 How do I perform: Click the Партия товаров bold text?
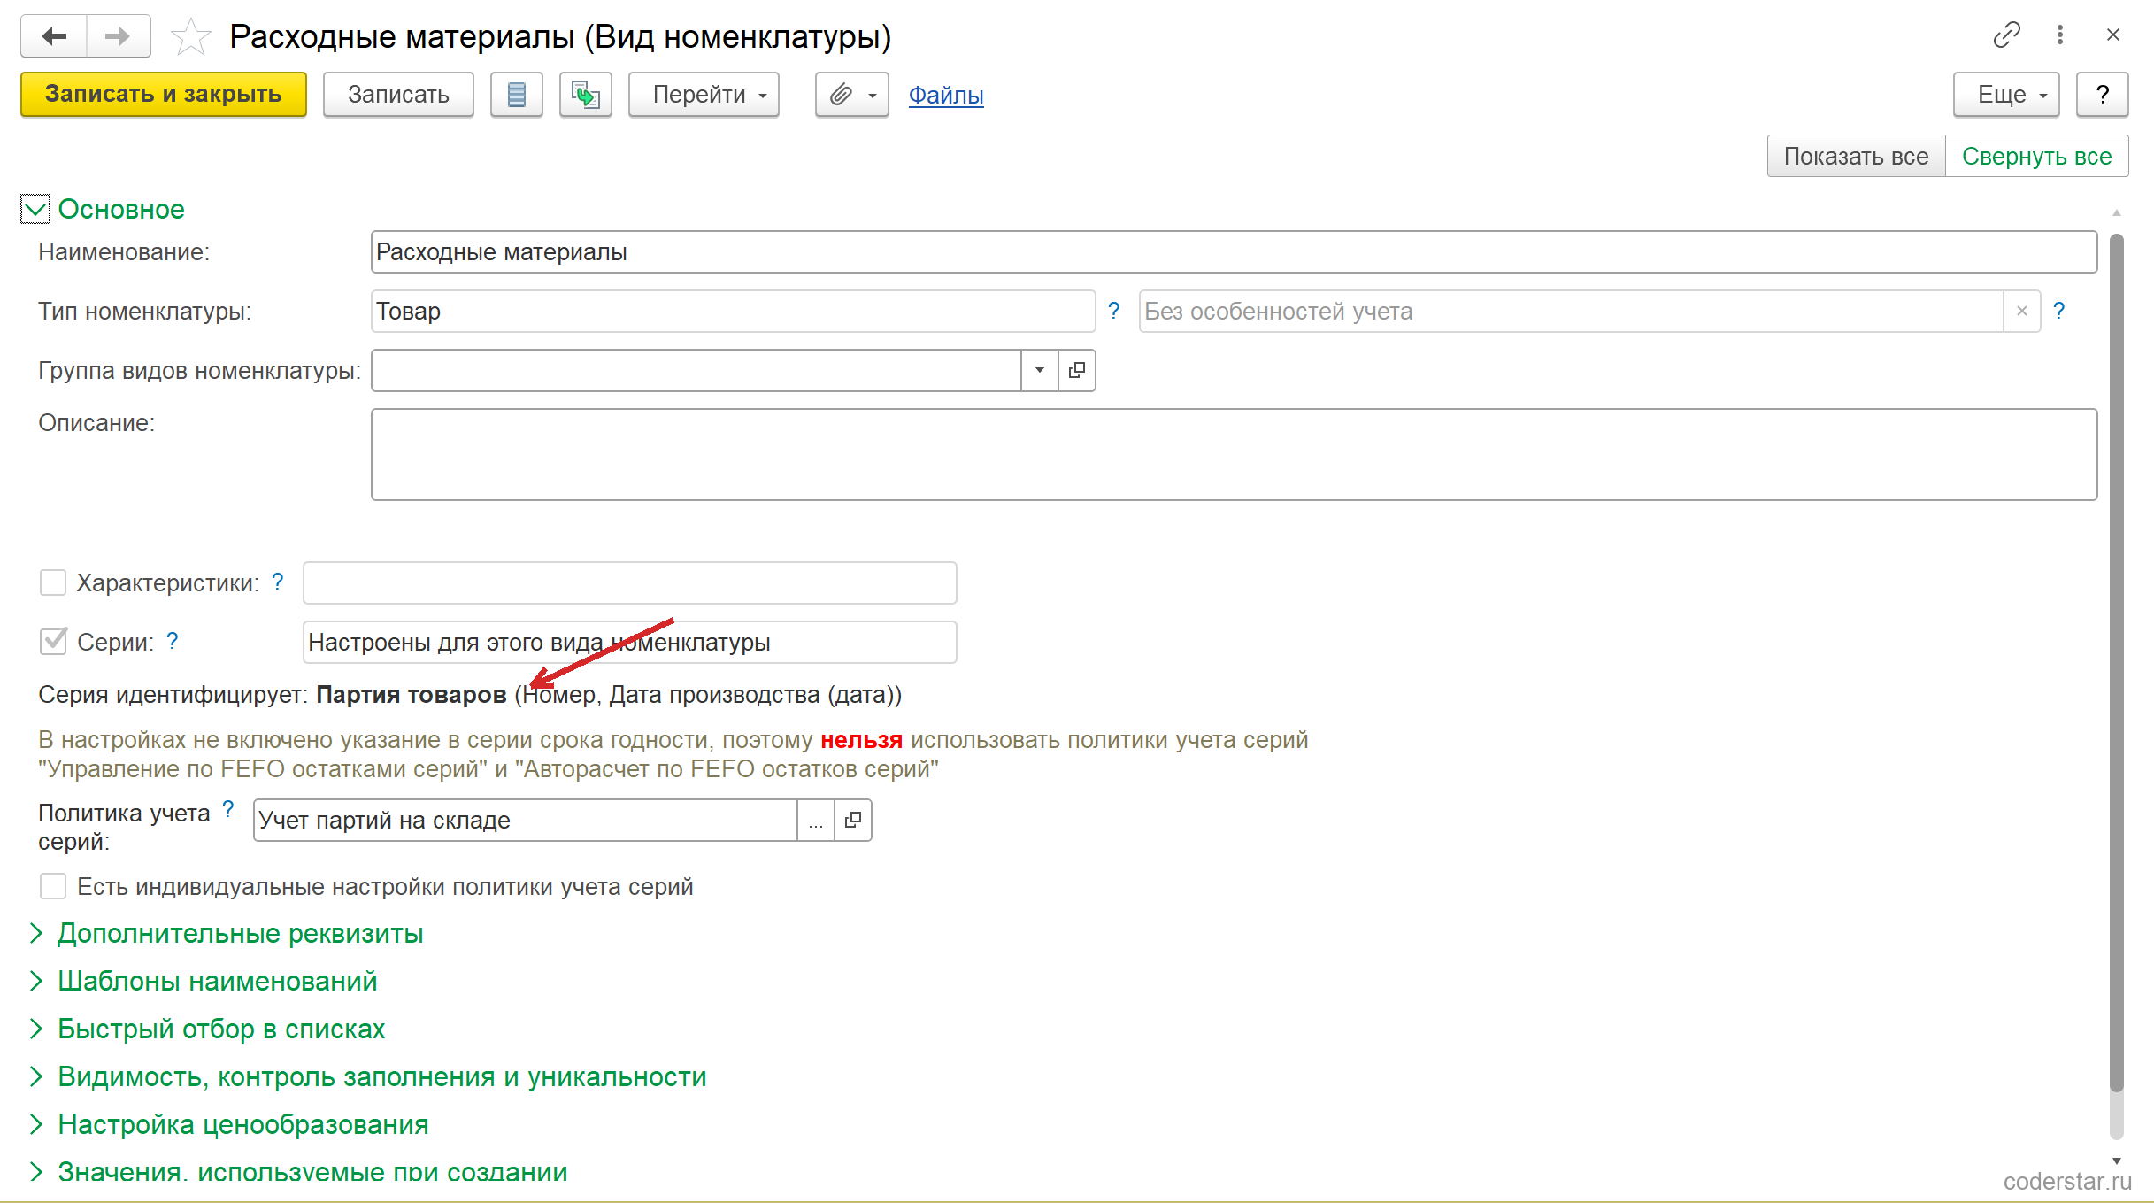click(x=412, y=695)
